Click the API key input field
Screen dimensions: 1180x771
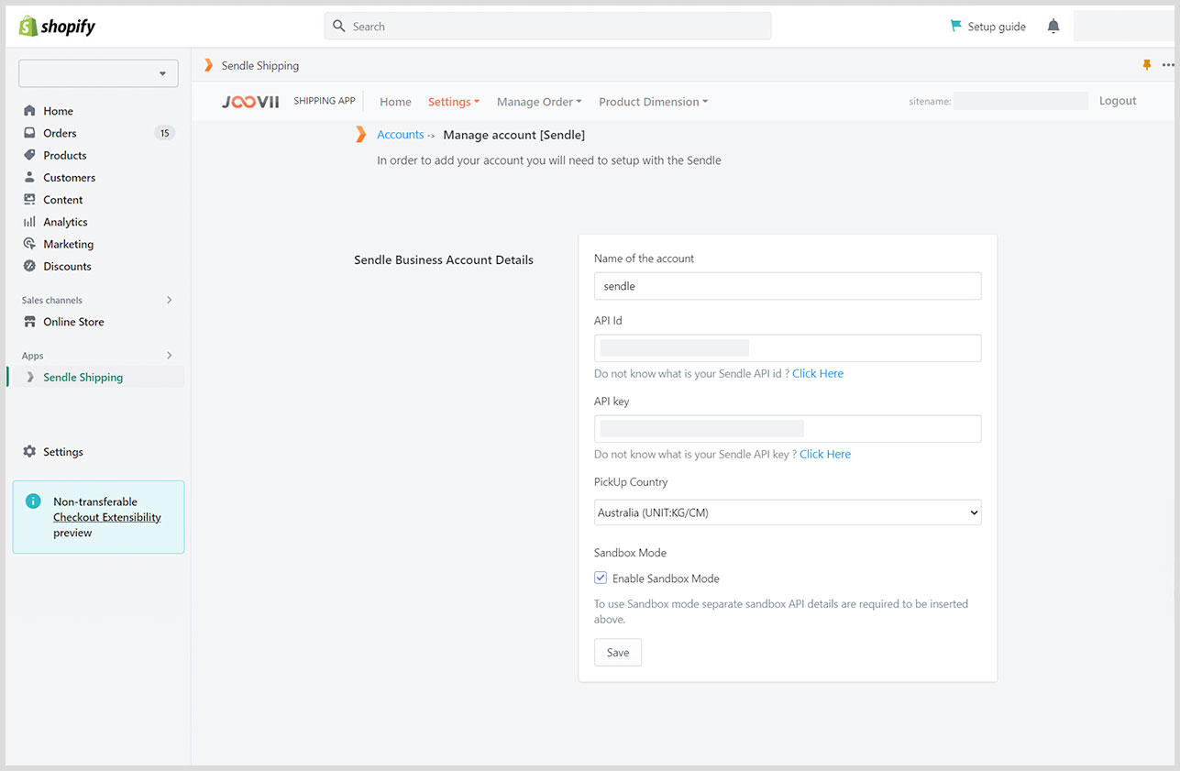point(788,429)
